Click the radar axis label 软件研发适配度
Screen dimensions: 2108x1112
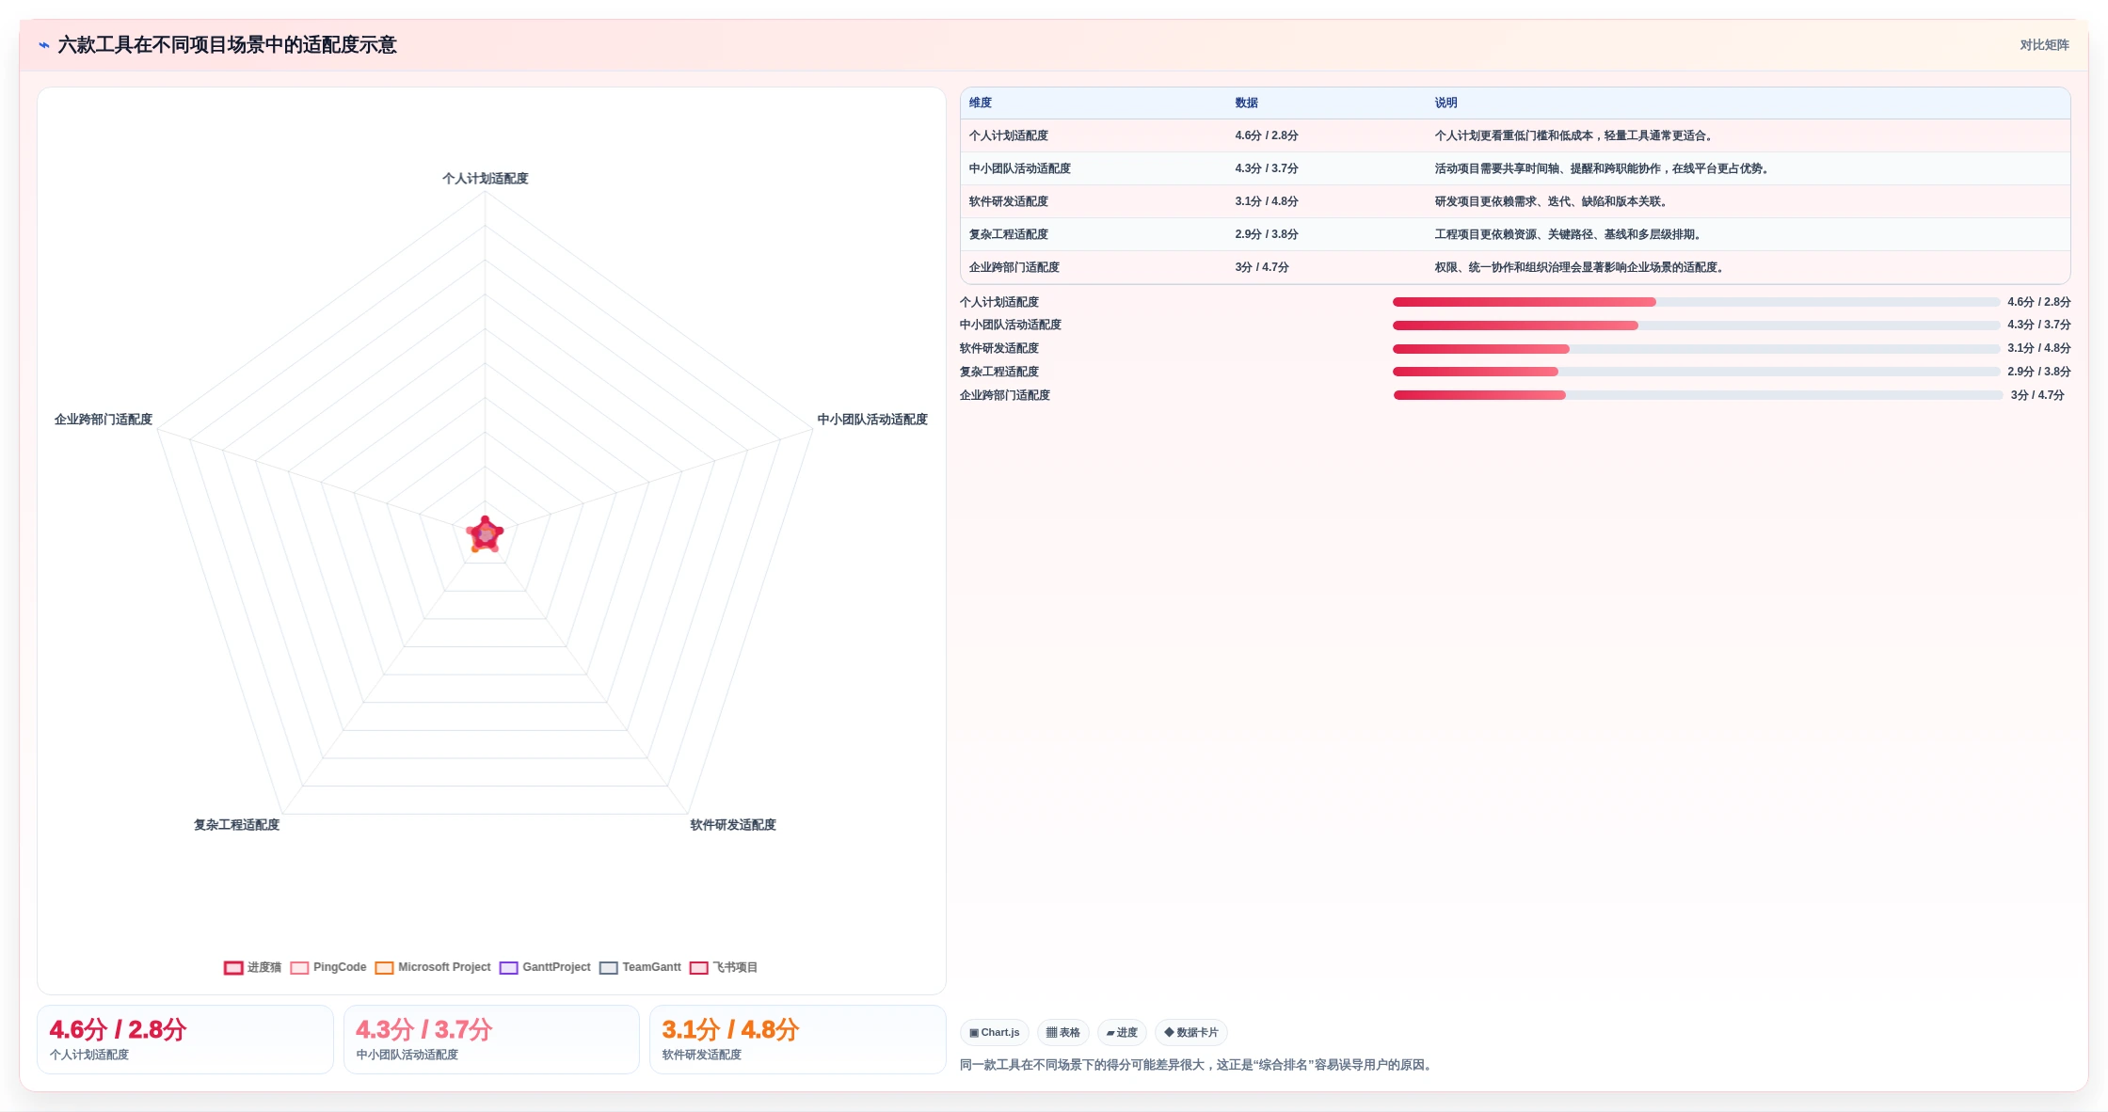pos(733,825)
